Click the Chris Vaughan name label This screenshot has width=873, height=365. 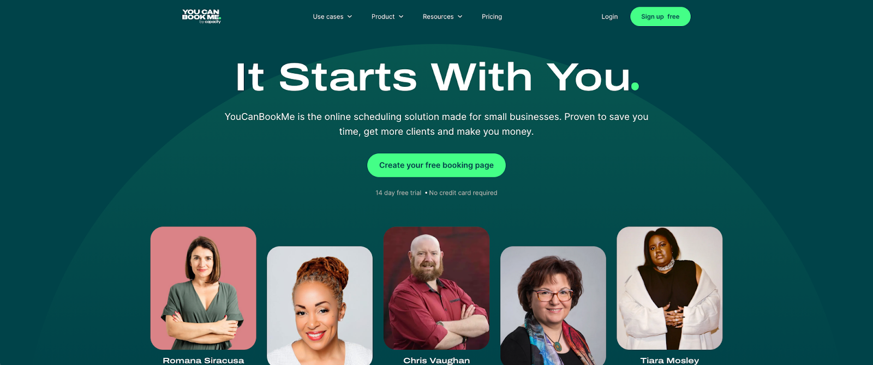tap(436, 360)
